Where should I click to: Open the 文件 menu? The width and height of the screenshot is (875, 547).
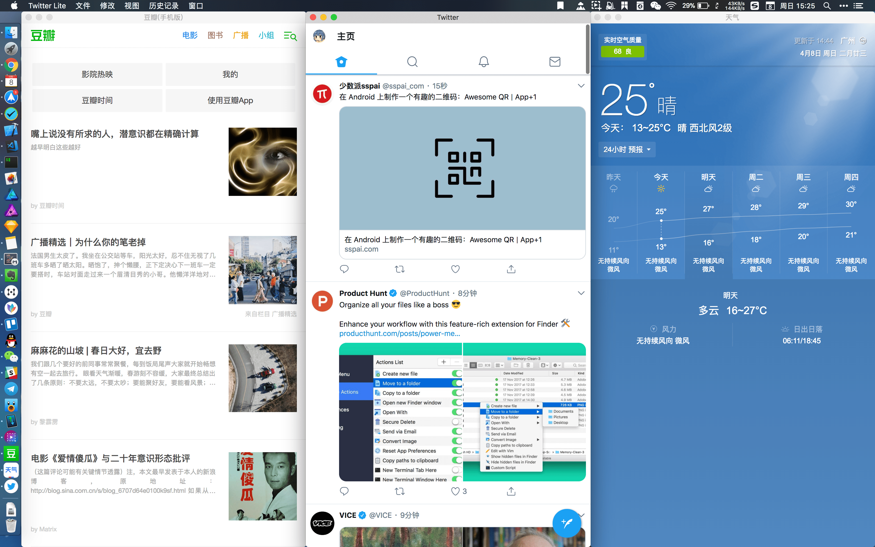point(83,6)
